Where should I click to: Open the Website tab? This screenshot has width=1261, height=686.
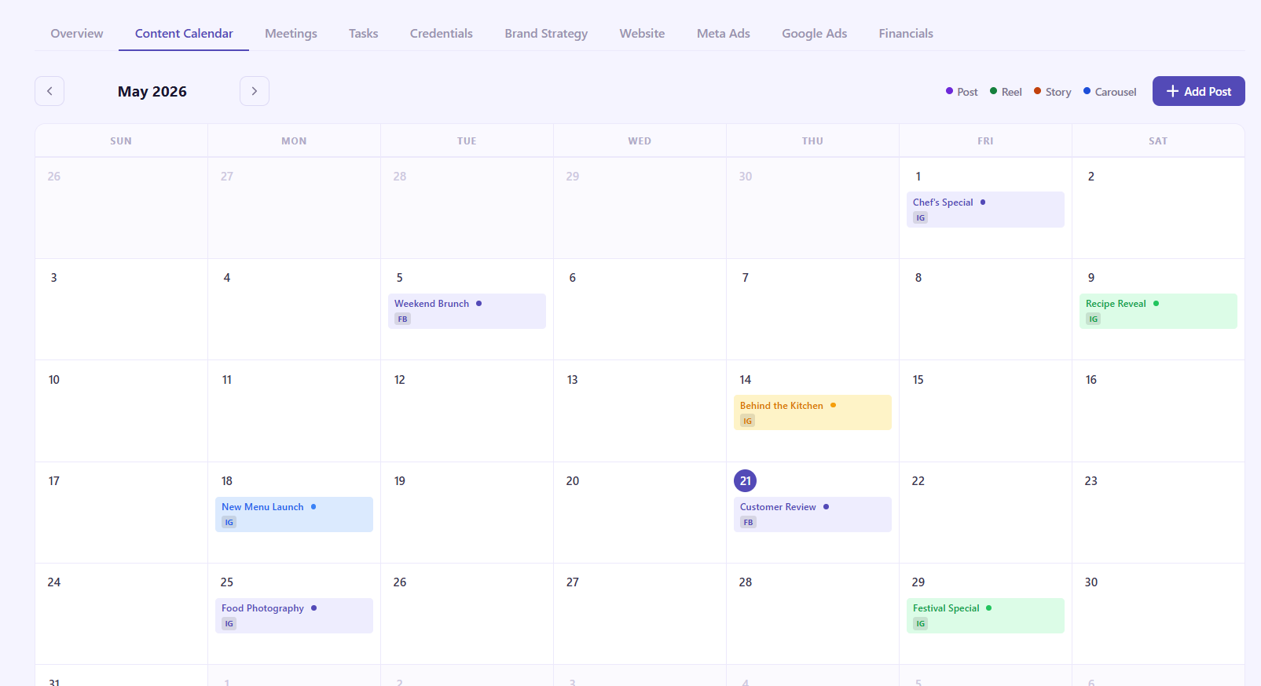coord(642,33)
